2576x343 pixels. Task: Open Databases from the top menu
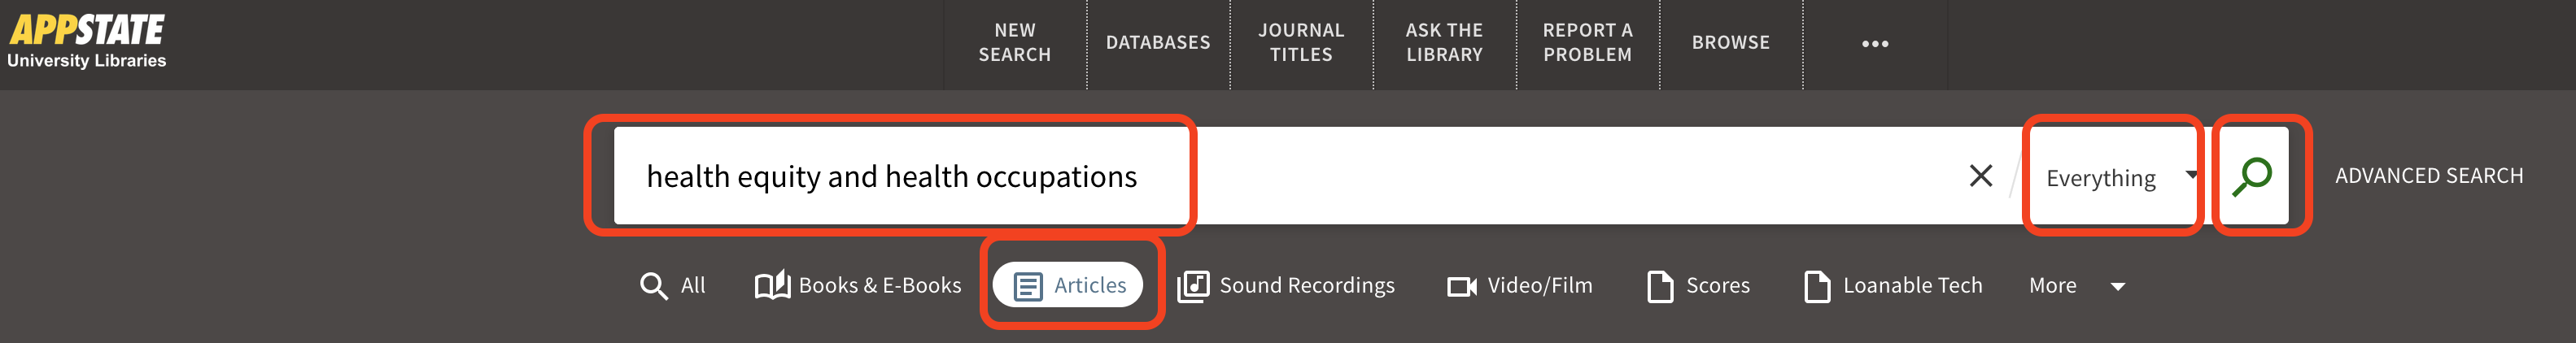(x=1158, y=43)
